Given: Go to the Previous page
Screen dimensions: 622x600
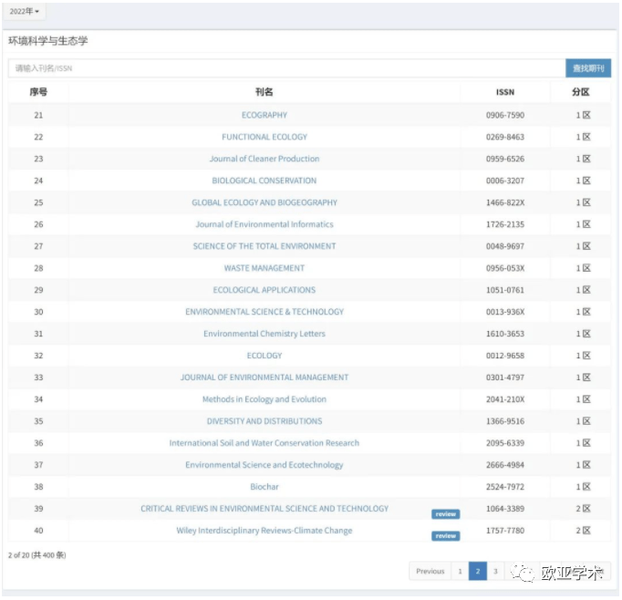Looking at the screenshot, I should coord(430,572).
